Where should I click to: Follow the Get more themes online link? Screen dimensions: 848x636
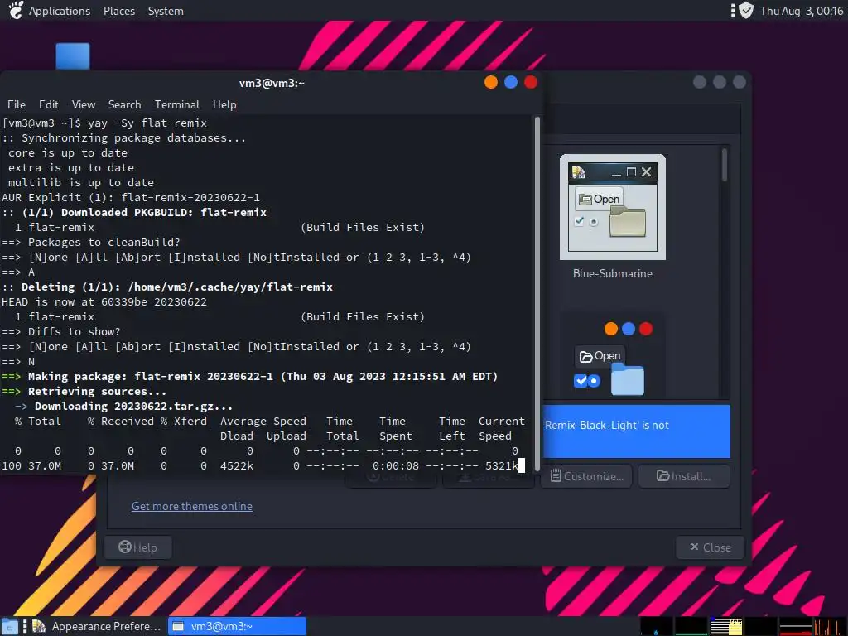click(192, 506)
